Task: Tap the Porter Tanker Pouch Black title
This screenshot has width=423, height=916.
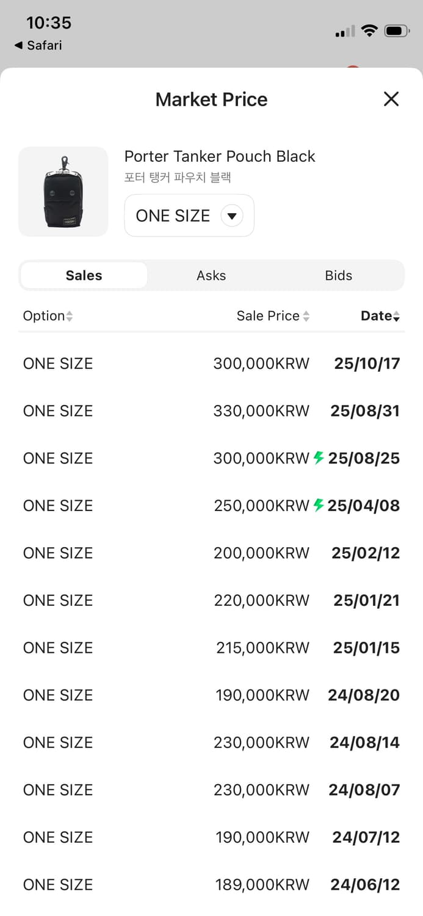Action: pos(220,156)
